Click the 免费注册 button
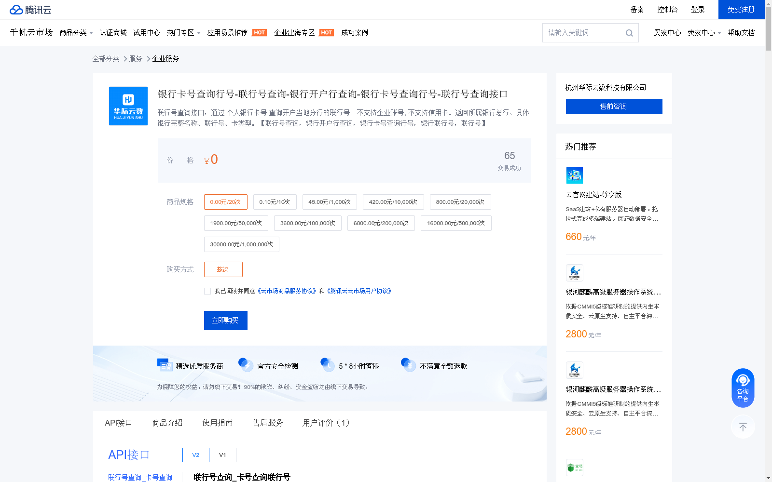The width and height of the screenshot is (772, 482). (x=741, y=10)
